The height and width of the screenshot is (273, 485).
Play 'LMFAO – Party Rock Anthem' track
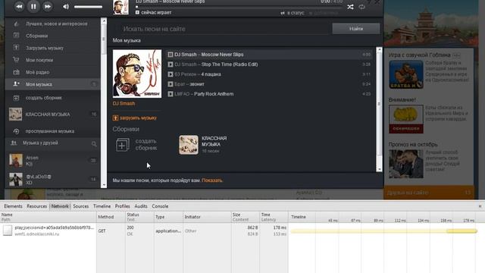170,94
